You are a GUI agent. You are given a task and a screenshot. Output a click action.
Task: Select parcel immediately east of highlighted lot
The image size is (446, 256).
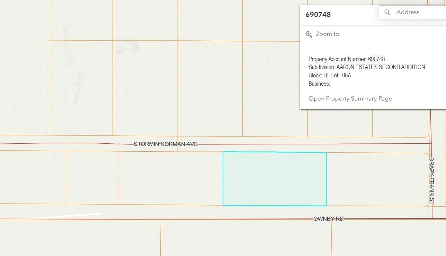coord(376,179)
